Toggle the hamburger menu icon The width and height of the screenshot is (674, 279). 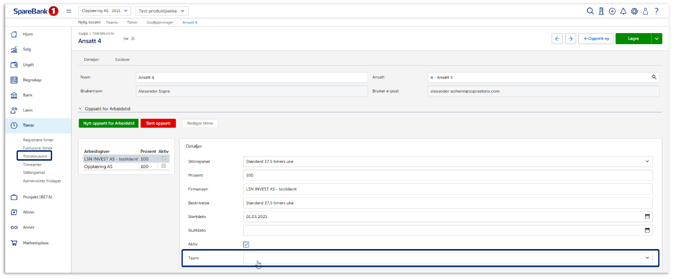[68, 11]
